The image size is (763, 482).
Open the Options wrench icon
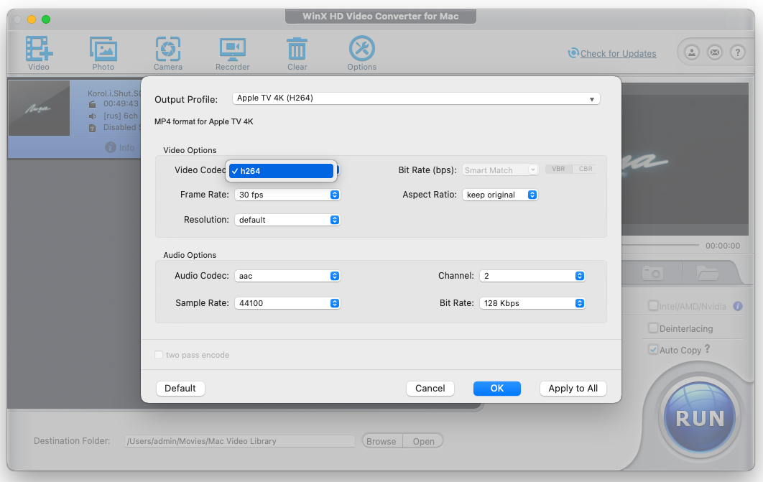(361, 50)
